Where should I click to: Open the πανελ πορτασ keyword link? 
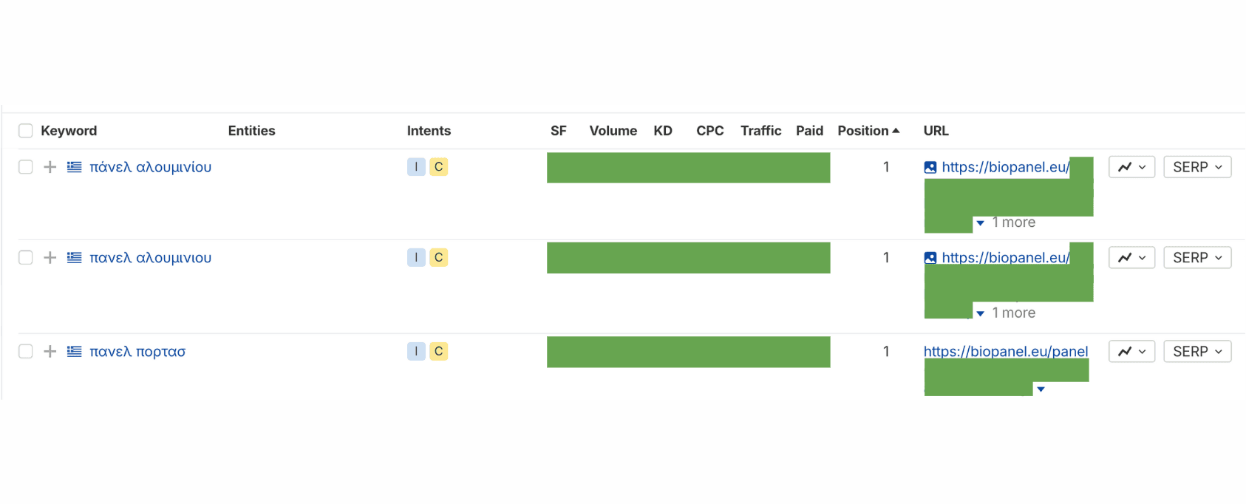137,352
